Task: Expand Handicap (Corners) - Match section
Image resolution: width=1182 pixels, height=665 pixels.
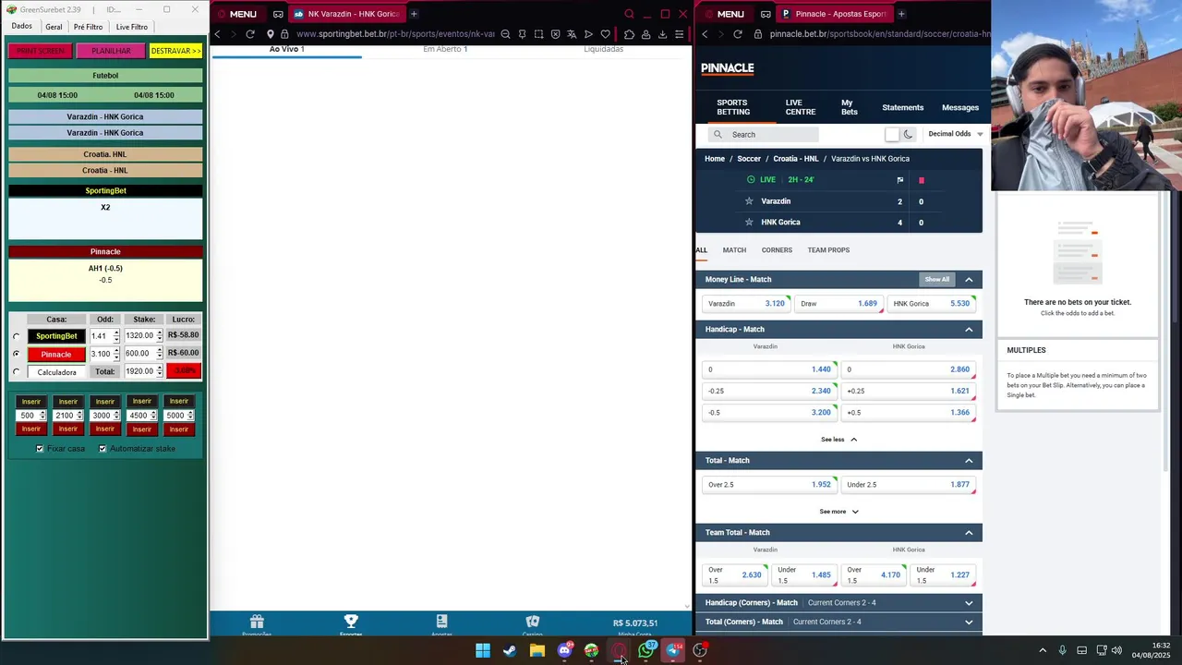Action: (x=969, y=603)
